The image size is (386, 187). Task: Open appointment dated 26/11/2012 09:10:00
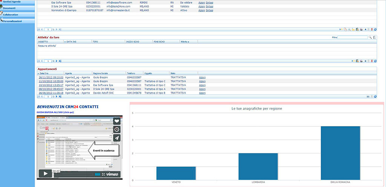(51, 78)
